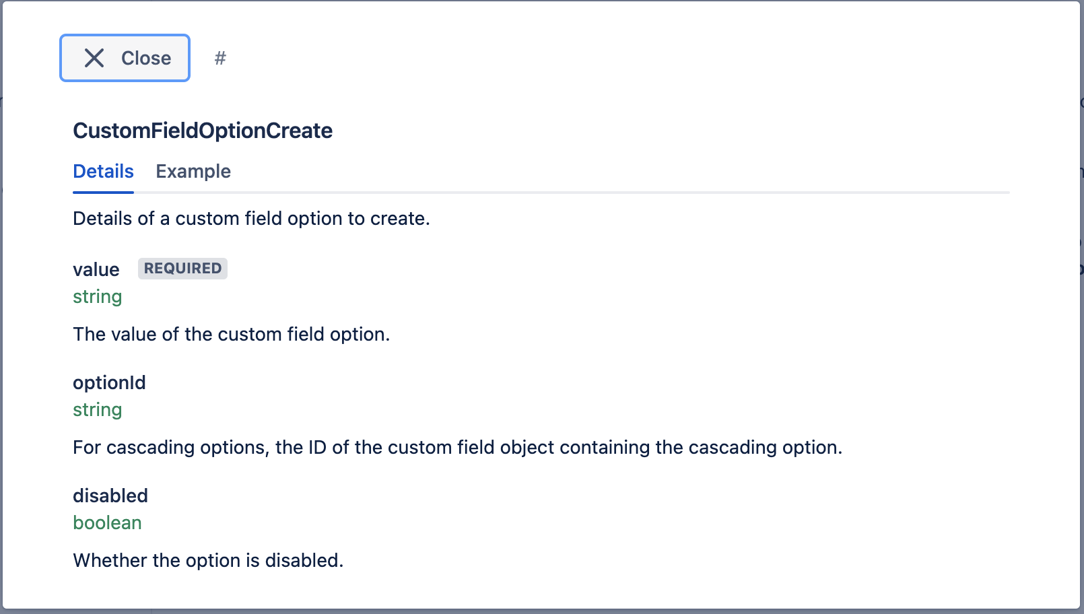Click the schema description above the value field
This screenshot has height=614, width=1084.
252,218
